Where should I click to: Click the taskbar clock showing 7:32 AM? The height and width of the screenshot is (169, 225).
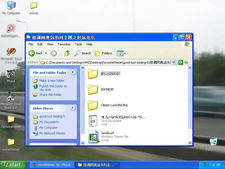click(x=215, y=165)
